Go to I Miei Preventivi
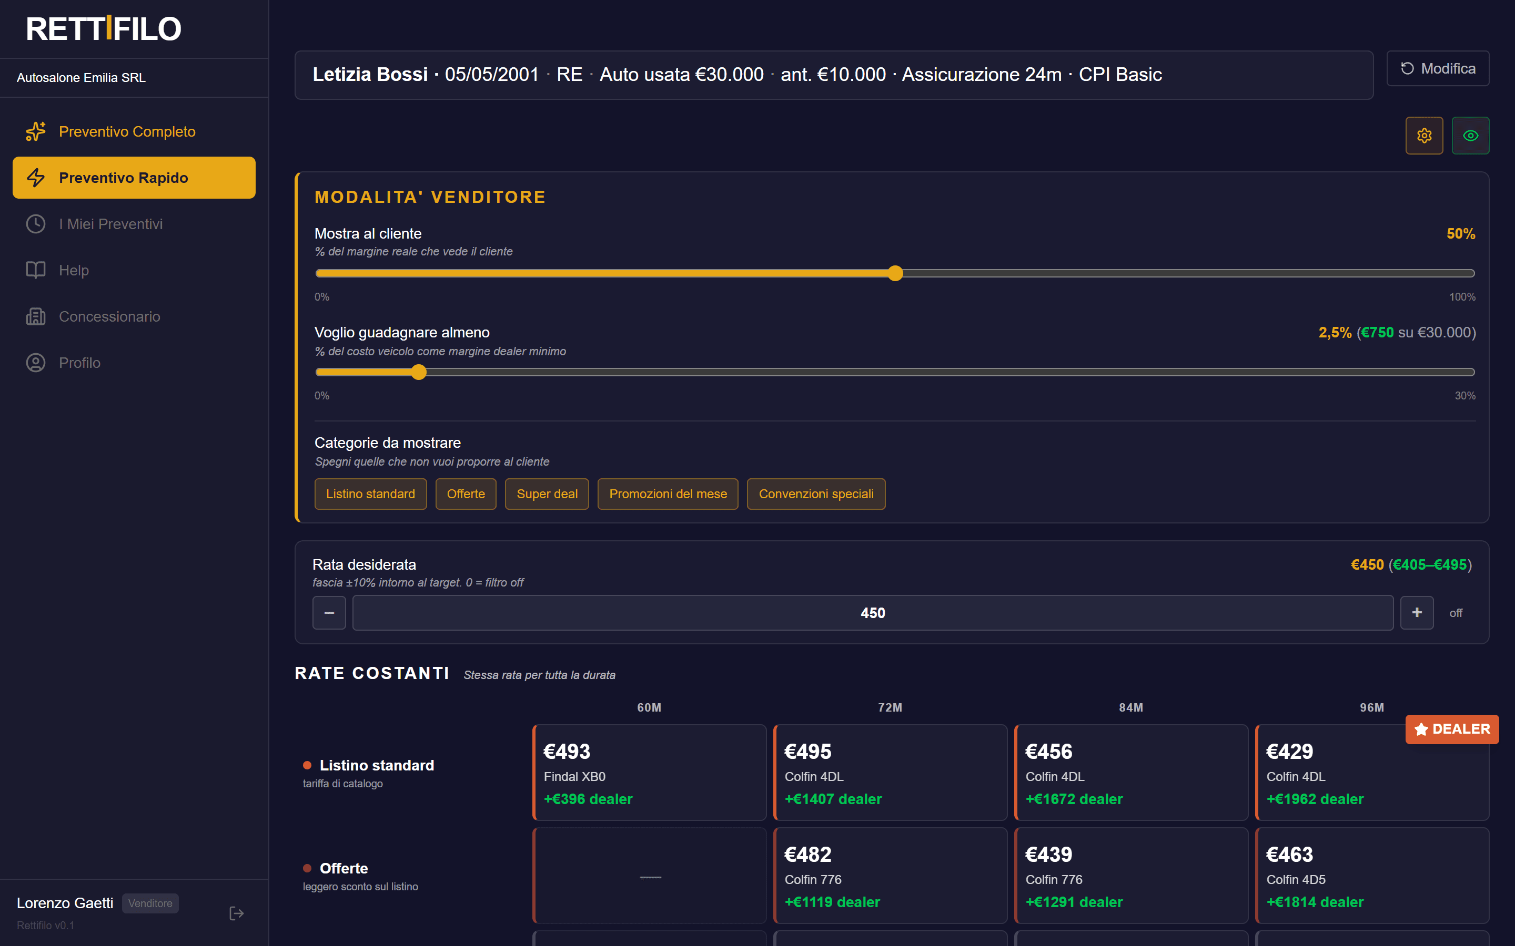 [x=134, y=224]
